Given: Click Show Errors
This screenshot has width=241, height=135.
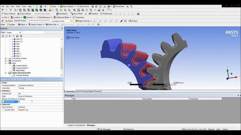Looking at the screenshot, I should 83,6.
